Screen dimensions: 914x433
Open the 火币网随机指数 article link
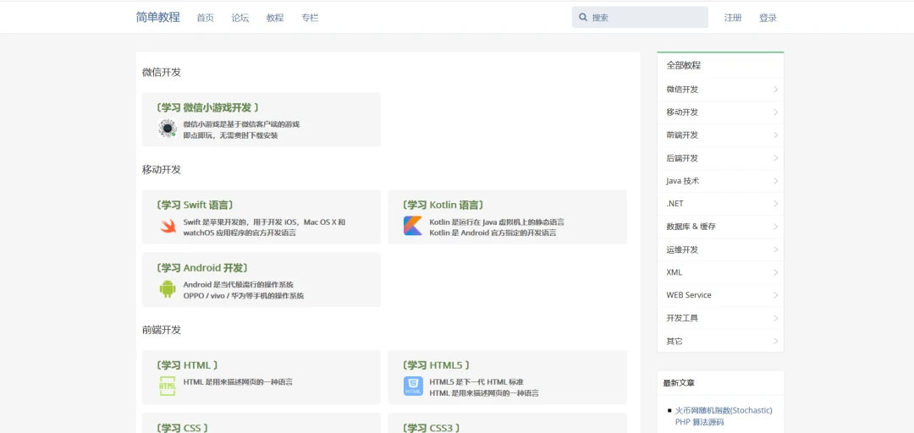tap(723, 410)
